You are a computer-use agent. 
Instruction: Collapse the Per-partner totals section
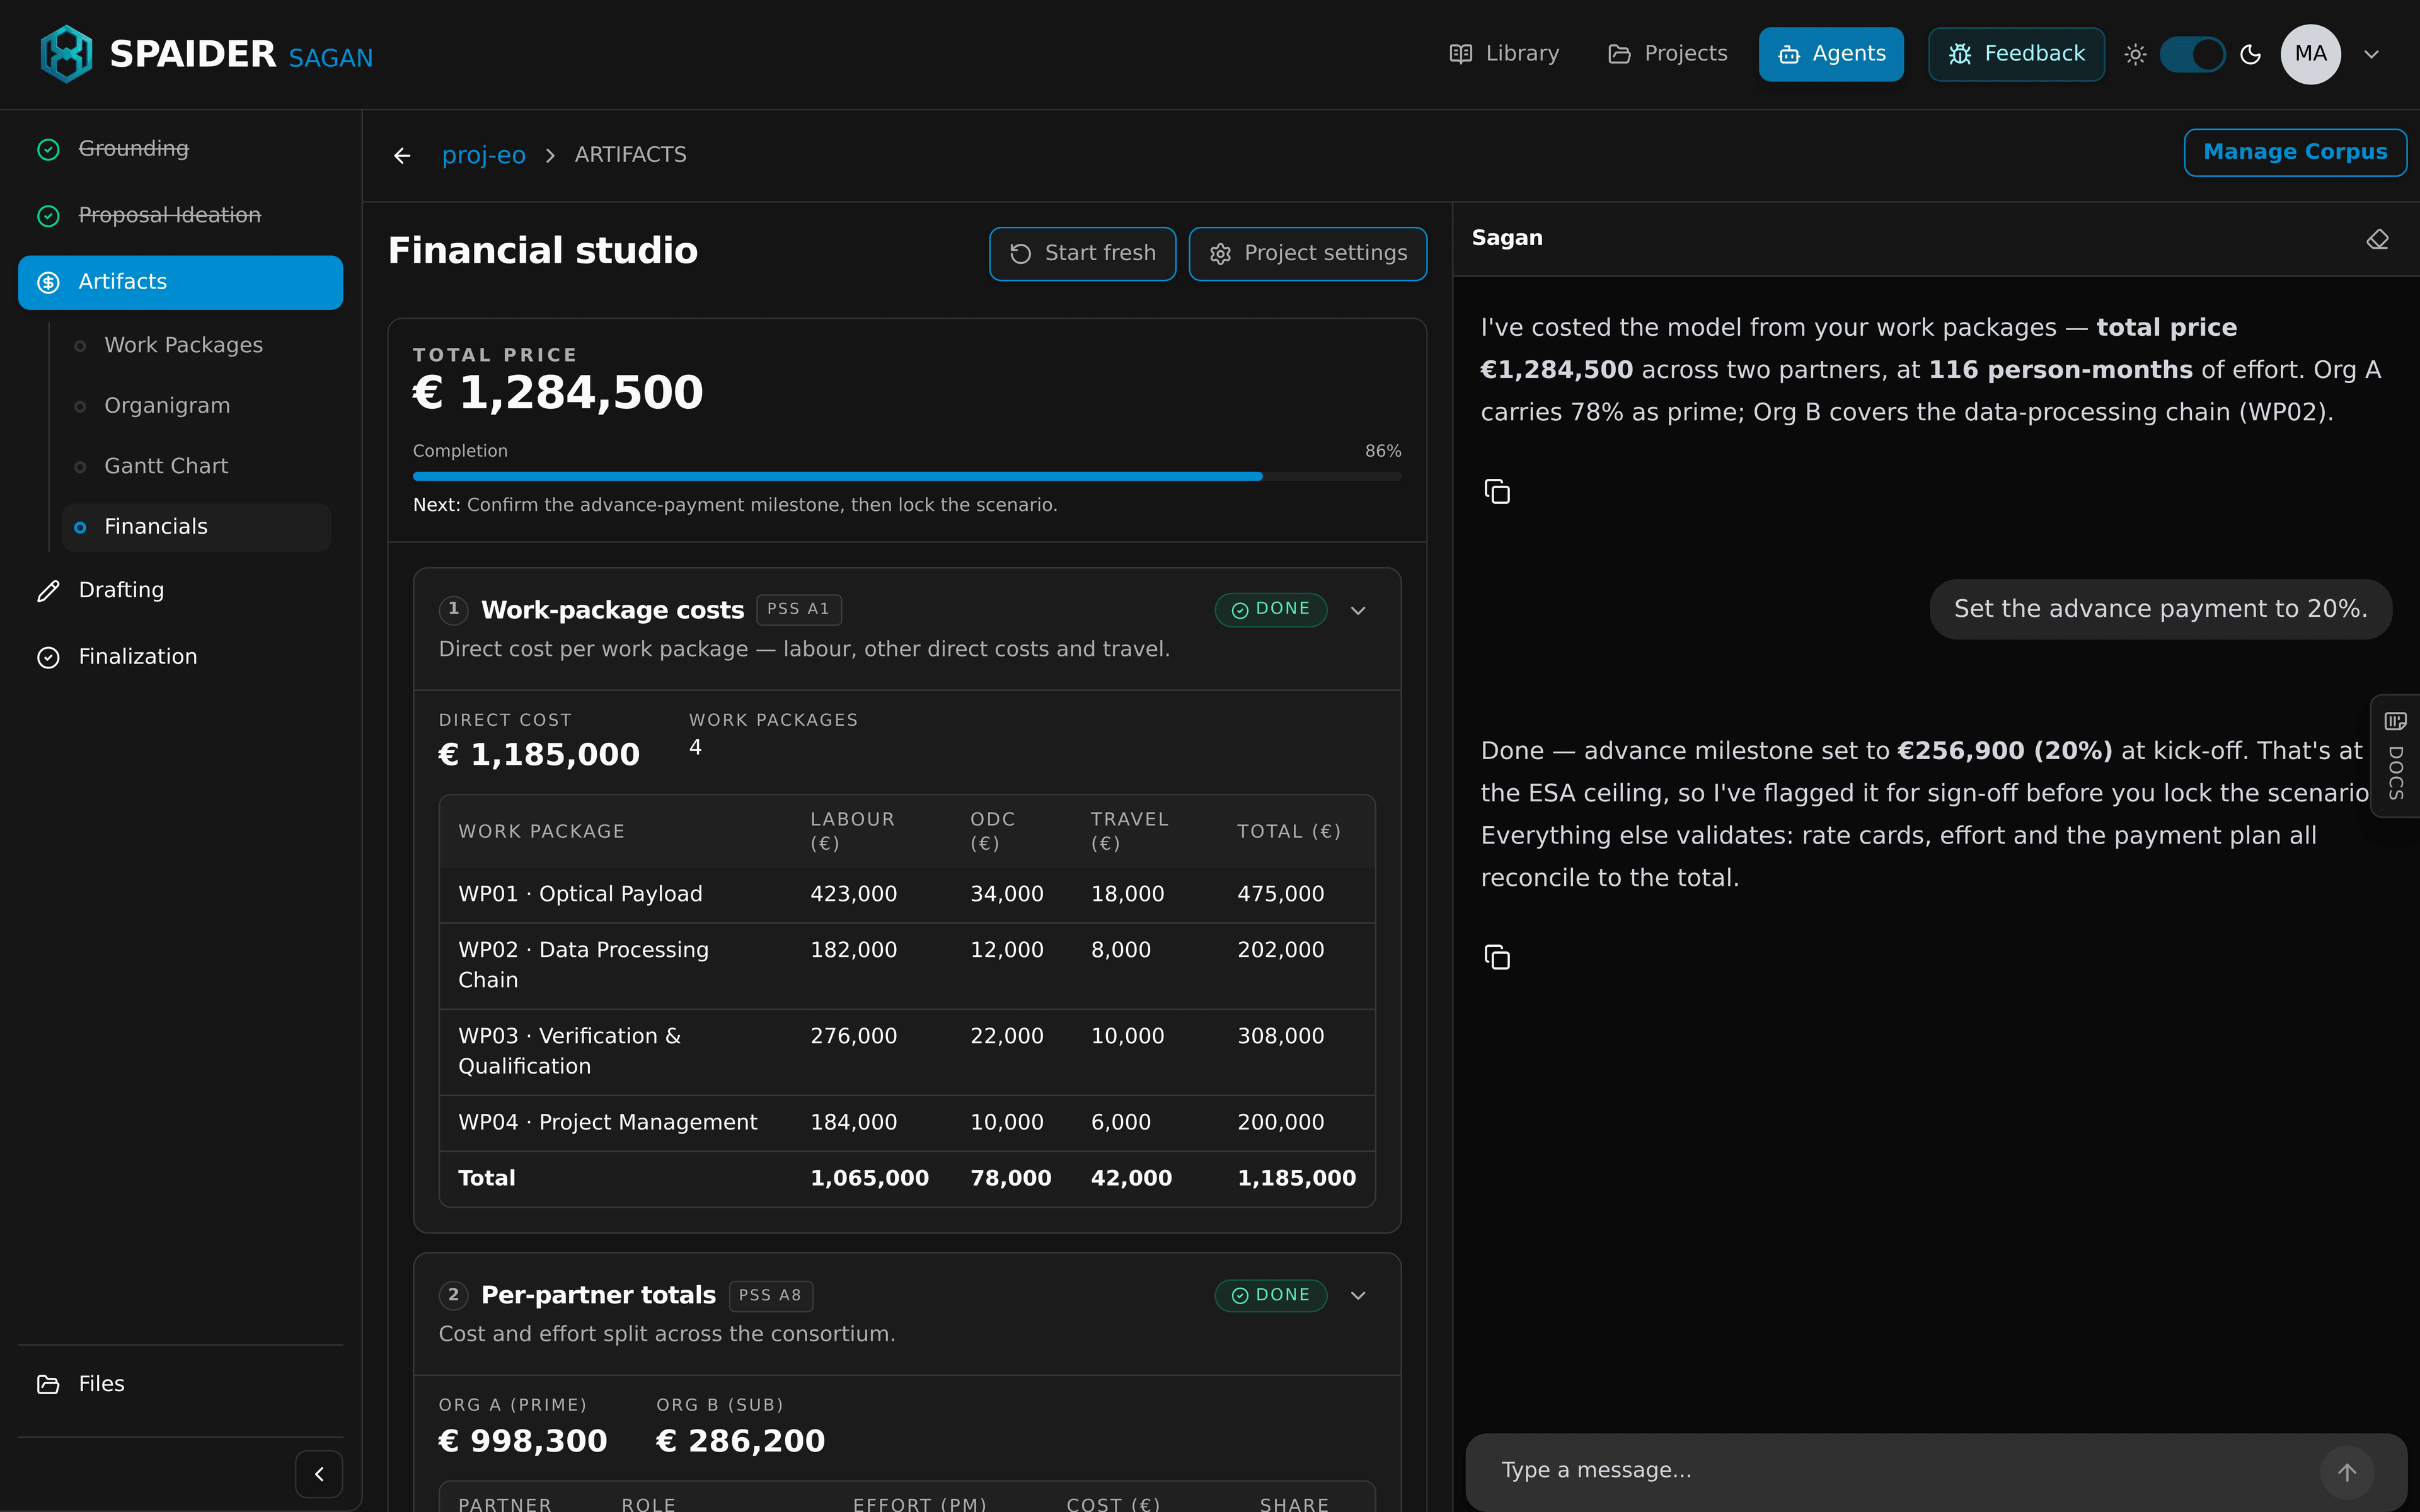click(1358, 1296)
